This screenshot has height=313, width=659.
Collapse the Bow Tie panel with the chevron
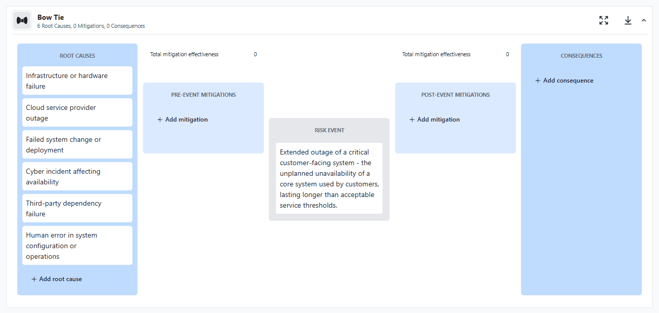(644, 20)
